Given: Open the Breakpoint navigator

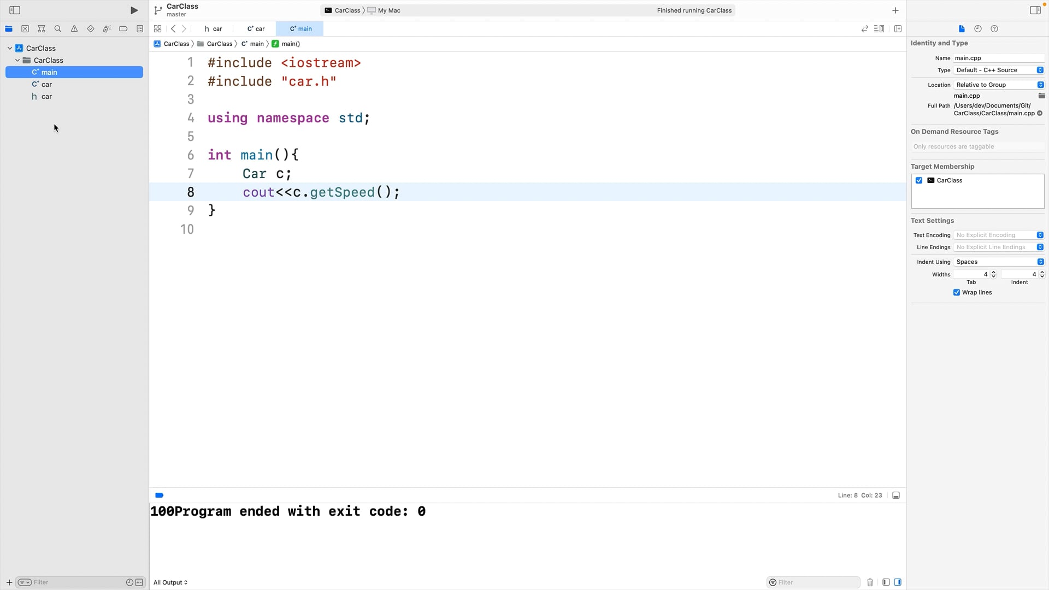Looking at the screenshot, I should point(123,29).
